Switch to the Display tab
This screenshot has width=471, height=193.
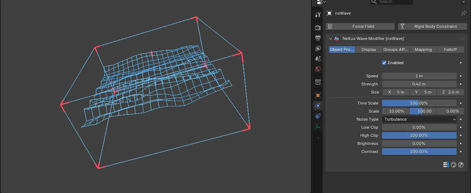point(369,50)
